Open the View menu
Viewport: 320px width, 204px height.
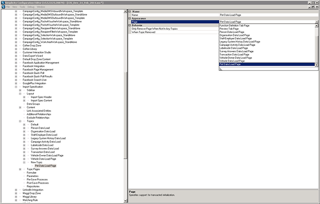coord(15,7)
